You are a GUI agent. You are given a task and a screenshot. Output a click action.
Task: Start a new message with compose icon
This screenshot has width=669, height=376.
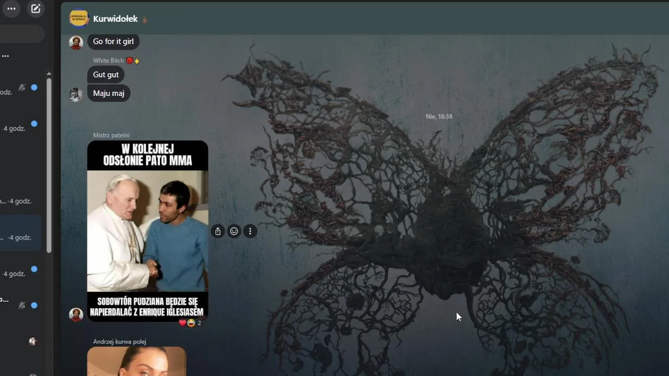click(36, 8)
